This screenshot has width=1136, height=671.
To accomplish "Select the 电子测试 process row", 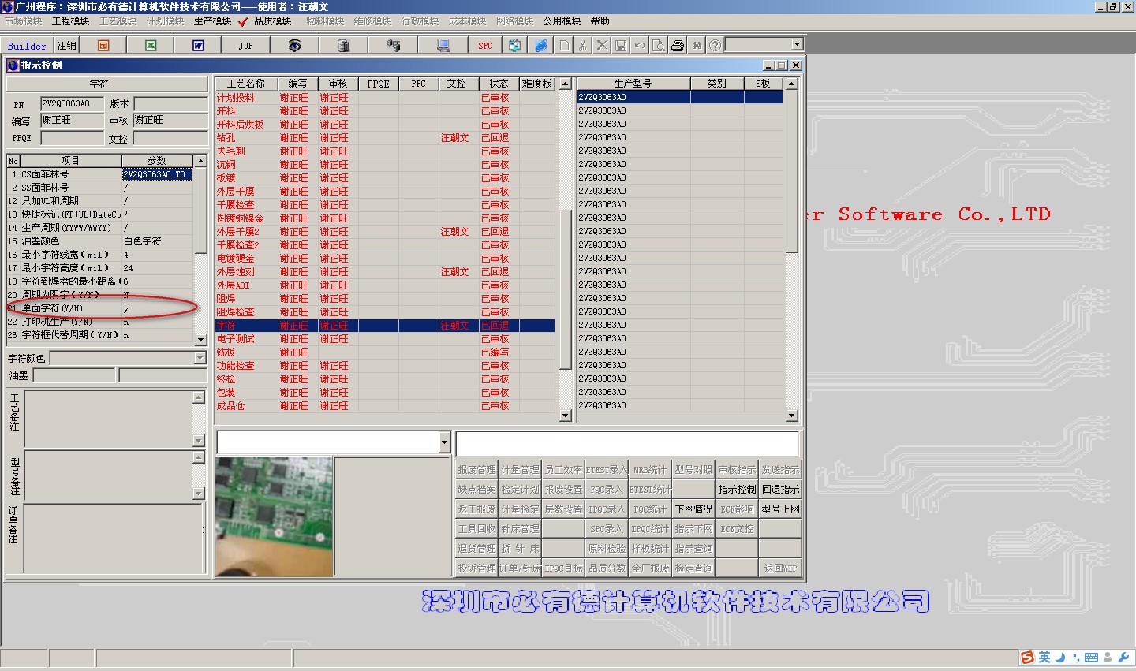I will pos(385,339).
